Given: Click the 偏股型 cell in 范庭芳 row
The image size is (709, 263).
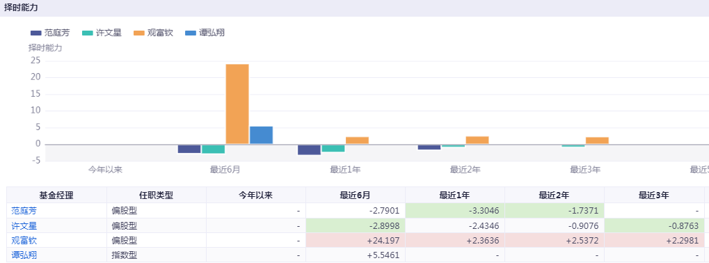Looking at the screenshot, I should tap(157, 211).
